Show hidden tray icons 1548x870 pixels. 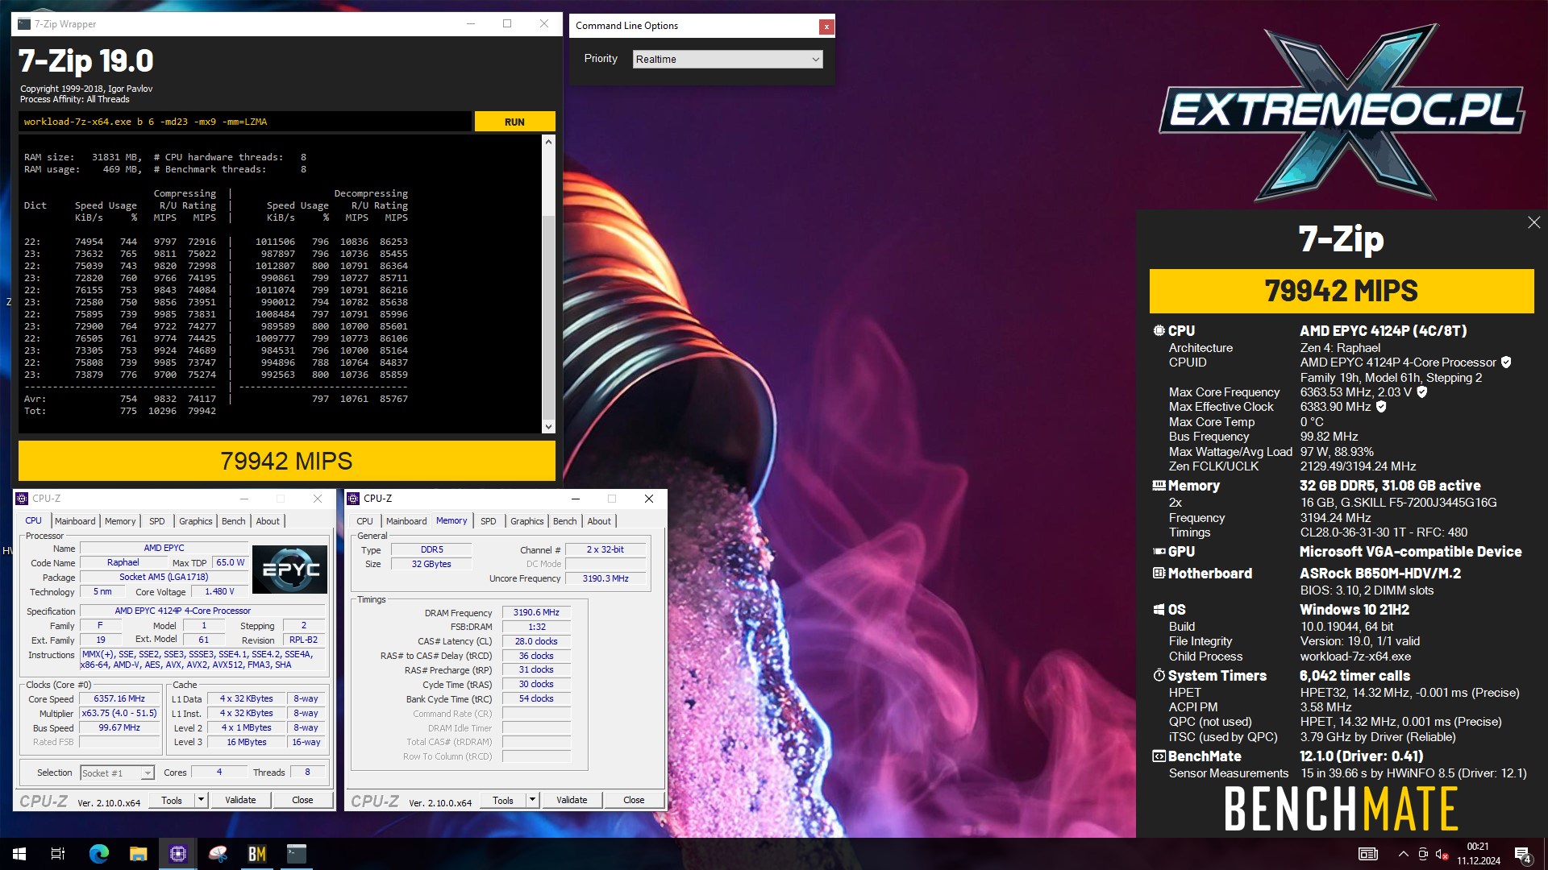pyautogui.click(x=1403, y=854)
